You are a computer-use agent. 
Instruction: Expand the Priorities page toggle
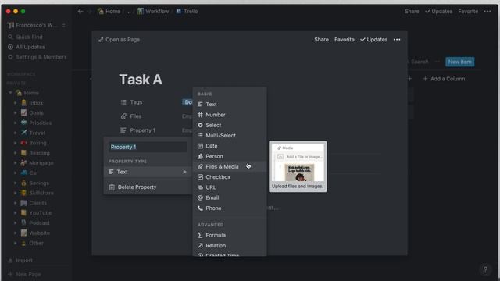(15, 123)
